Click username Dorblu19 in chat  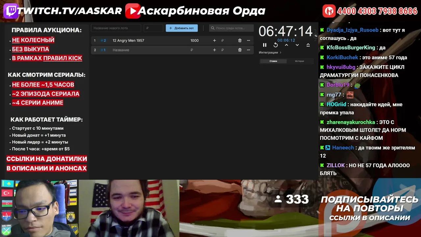[x=338, y=85]
